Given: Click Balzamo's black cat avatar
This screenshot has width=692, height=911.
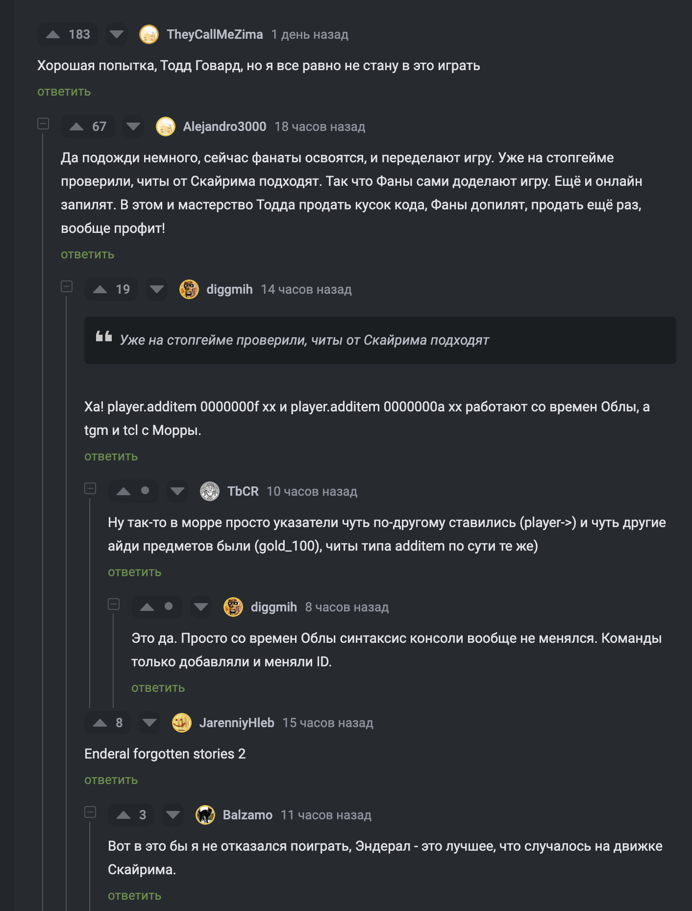Looking at the screenshot, I should (205, 815).
